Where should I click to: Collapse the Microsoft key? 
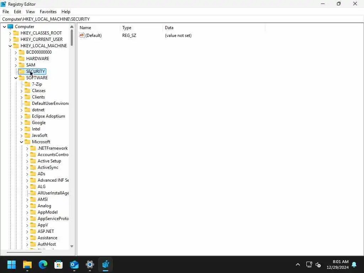(x=22, y=142)
